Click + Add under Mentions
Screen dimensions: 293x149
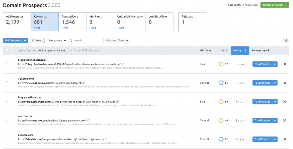pyautogui.click(x=93, y=28)
